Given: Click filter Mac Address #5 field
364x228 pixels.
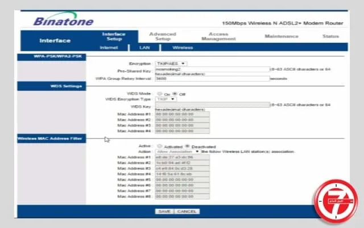Looking at the screenshot, I should pos(182,180).
